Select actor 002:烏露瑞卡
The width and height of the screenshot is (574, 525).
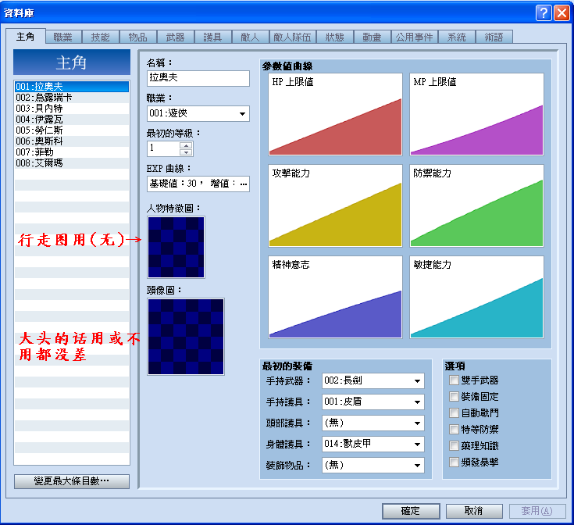coord(72,98)
